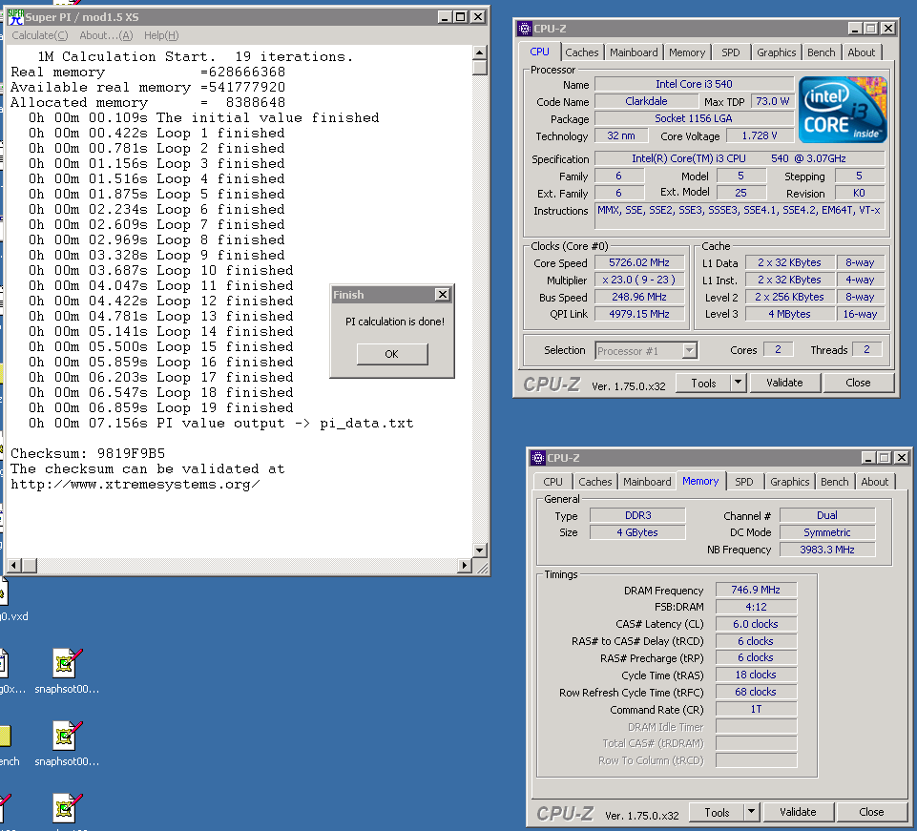Screen dimensions: 917x831
Task: Click OK in the Finish dialog
Action: [x=392, y=354]
